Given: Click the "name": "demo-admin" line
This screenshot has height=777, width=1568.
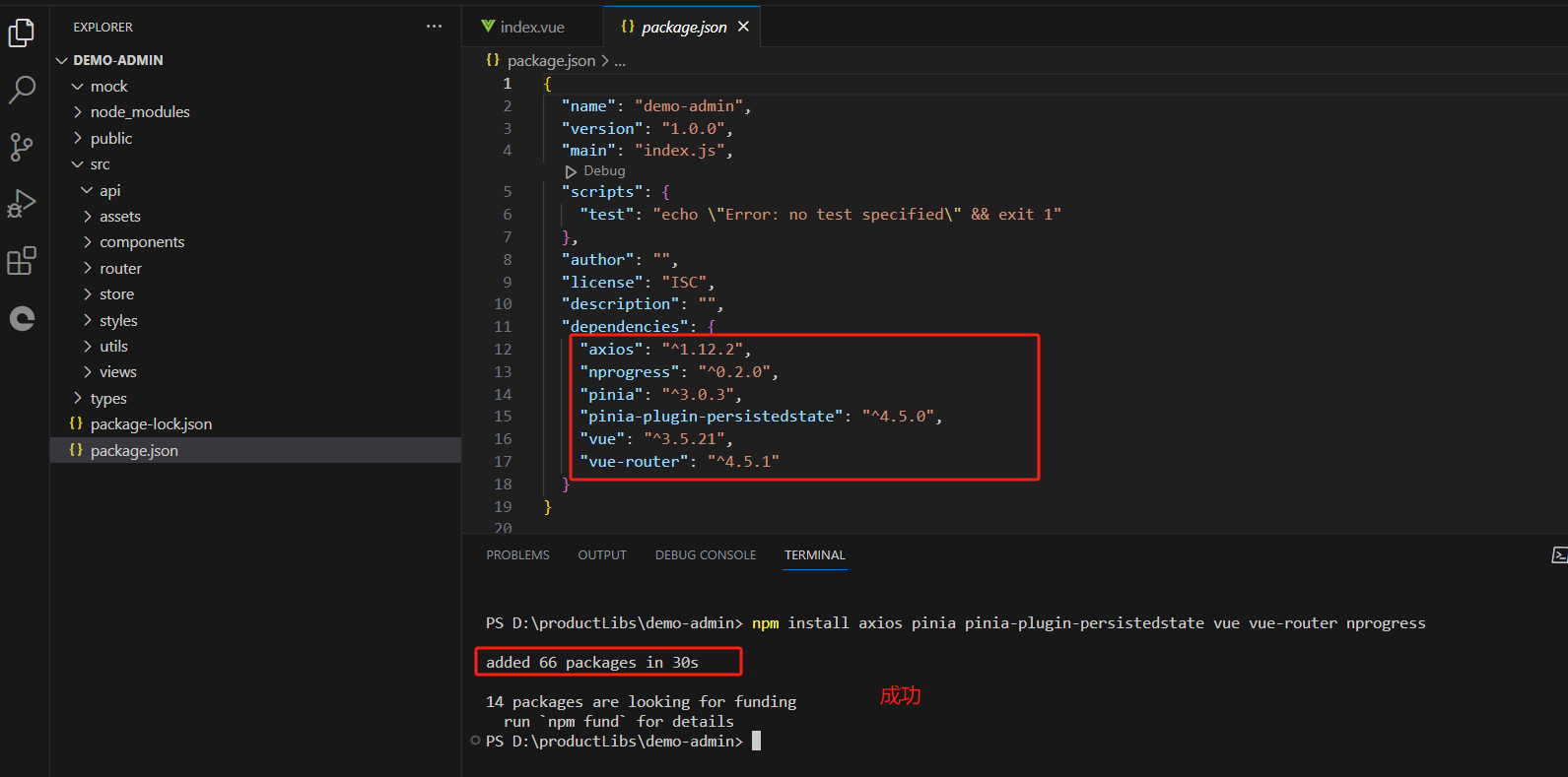Looking at the screenshot, I should pos(656,106).
